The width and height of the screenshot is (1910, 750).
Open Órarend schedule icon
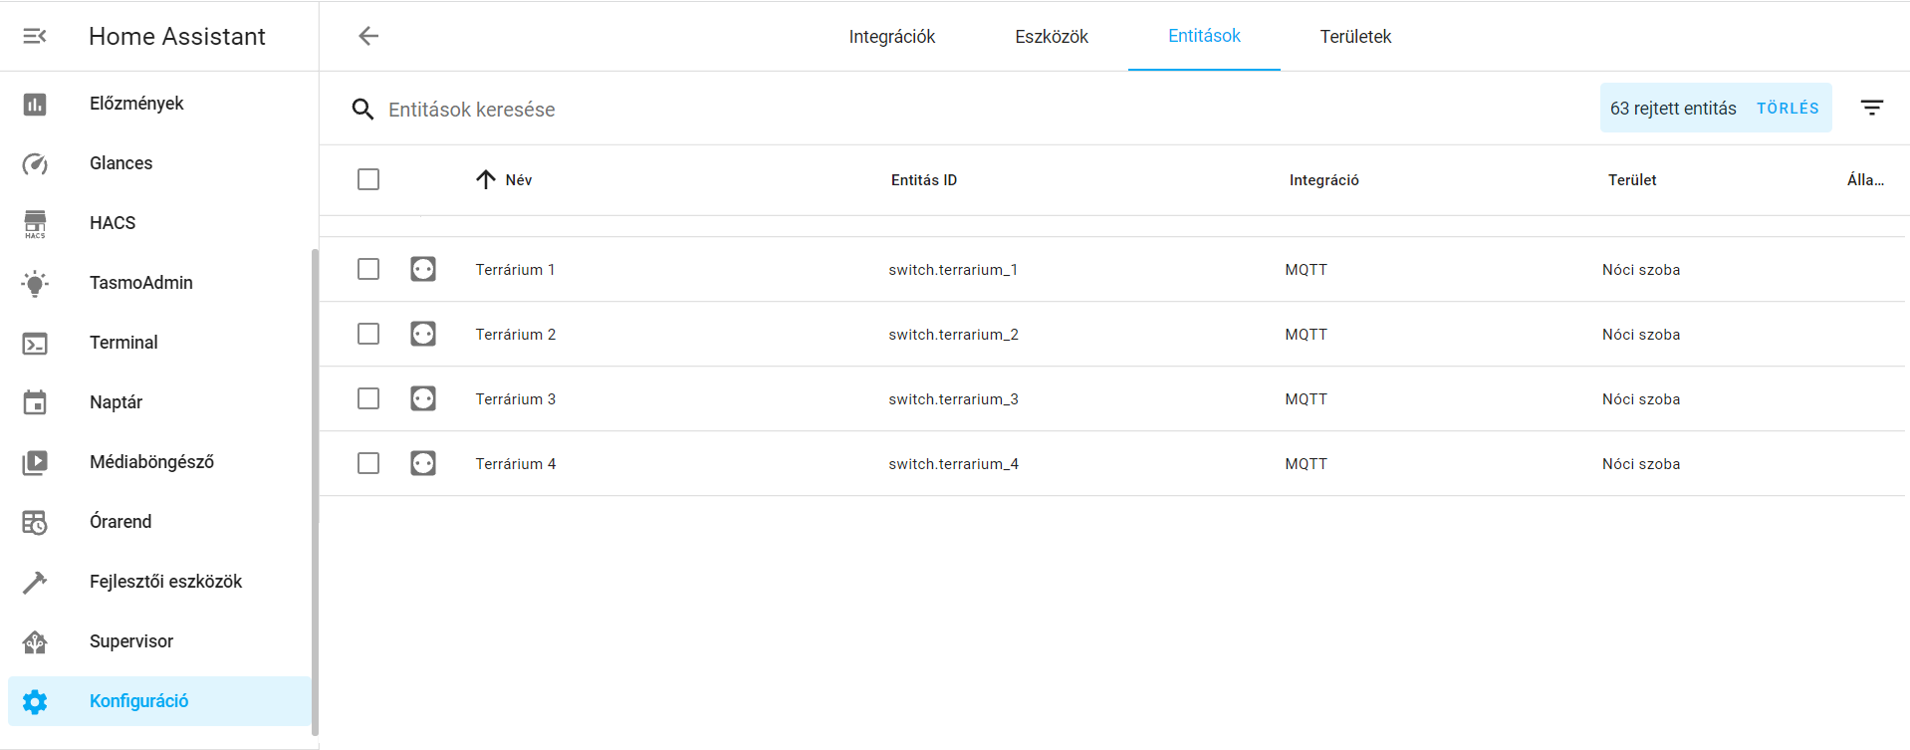click(35, 522)
